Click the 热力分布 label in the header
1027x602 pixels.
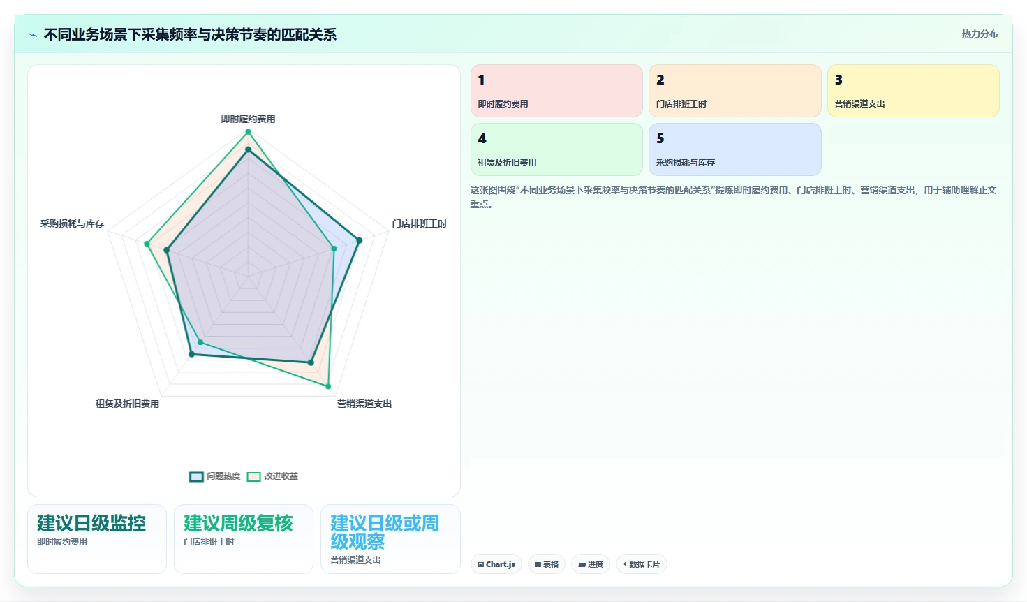pos(980,34)
